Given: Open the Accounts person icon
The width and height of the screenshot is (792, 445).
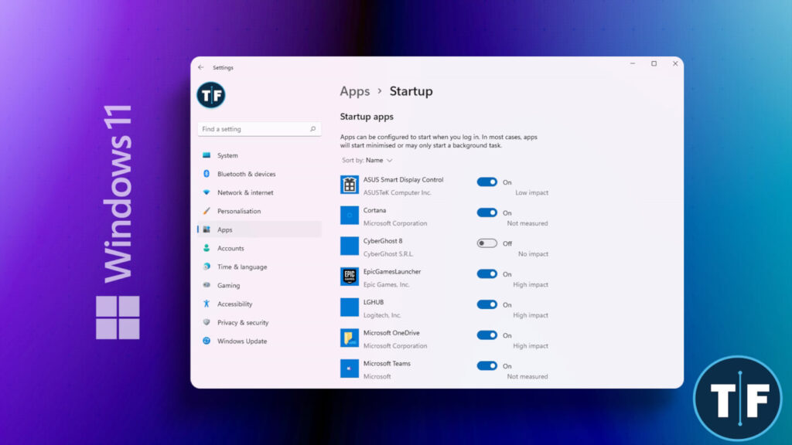Looking at the screenshot, I should 207,248.
